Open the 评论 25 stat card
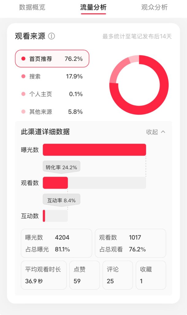 pyautogui.click(x=118, y=275)
